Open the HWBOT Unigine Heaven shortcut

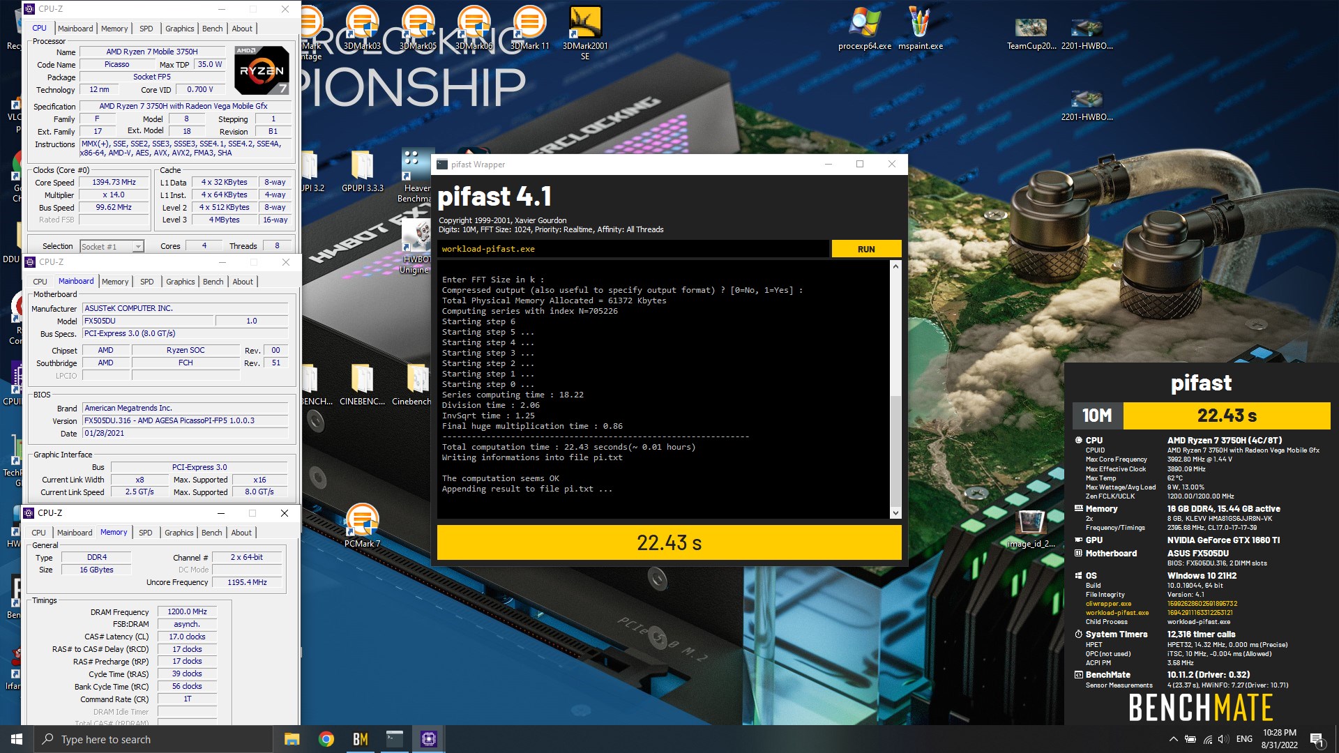pyautogui.click(x=416, y=245)
